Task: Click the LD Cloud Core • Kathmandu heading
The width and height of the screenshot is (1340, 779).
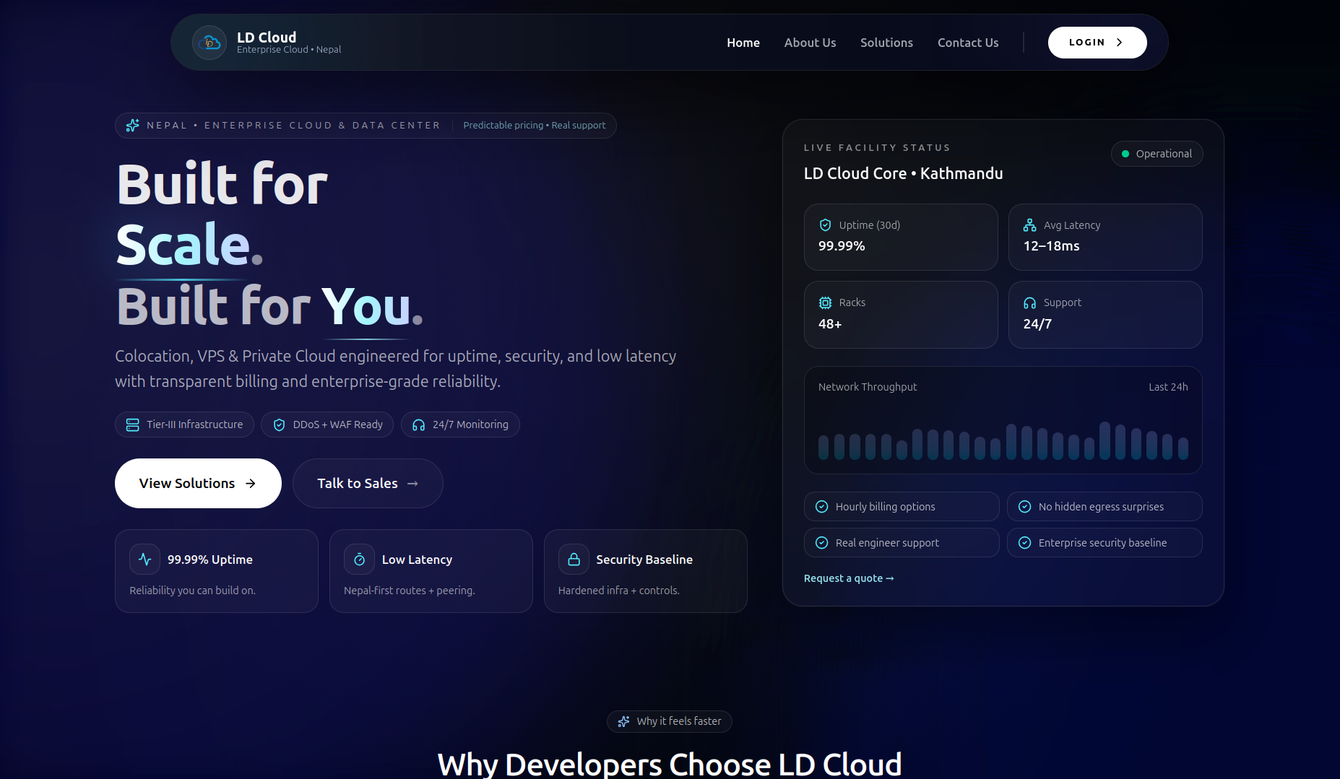Action: [x=903, y=173]
